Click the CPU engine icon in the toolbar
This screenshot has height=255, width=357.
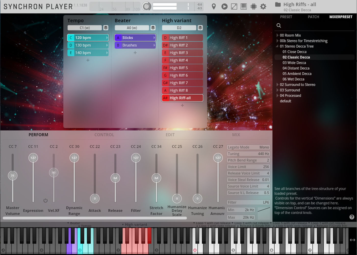tap(253, 6)
